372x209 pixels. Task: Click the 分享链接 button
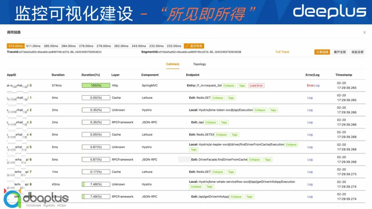click(x=322, y=52)
